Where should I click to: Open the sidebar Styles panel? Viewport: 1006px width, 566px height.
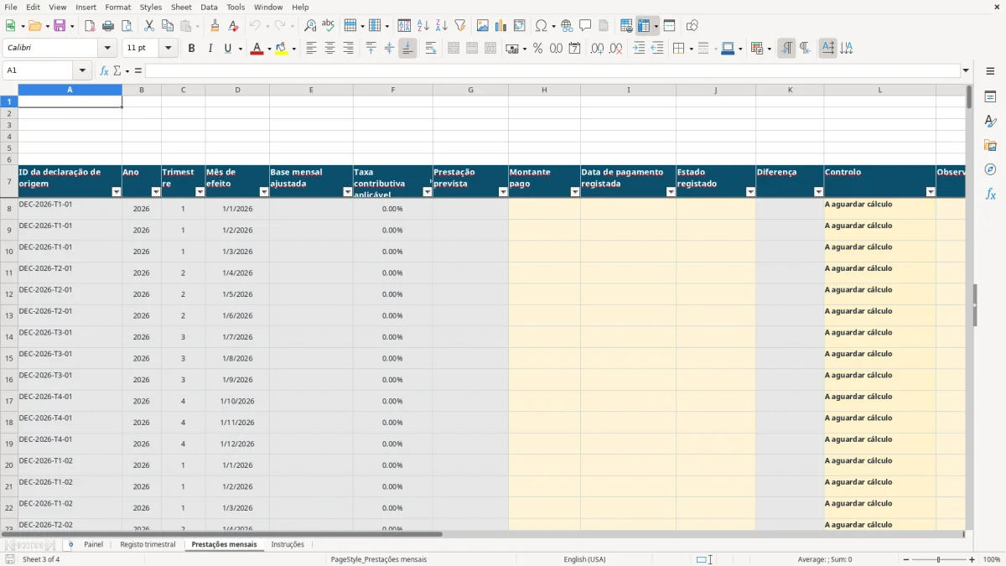click(x=990, y=121)
